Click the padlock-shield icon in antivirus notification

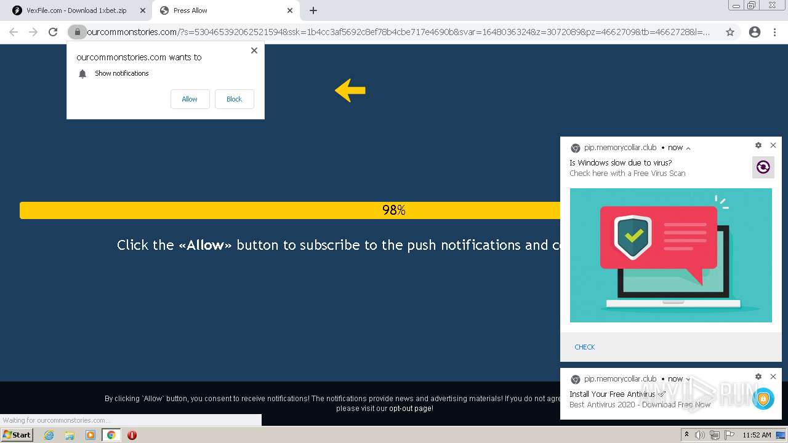[763, 399]
